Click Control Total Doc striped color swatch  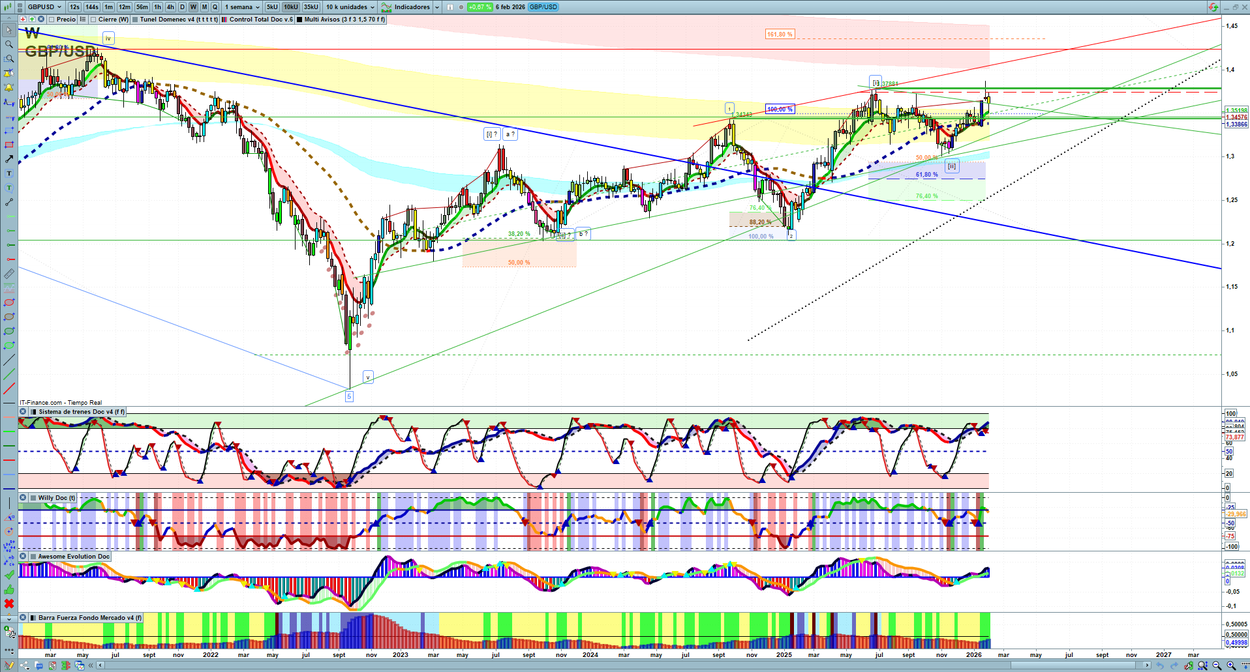point(224,20)
